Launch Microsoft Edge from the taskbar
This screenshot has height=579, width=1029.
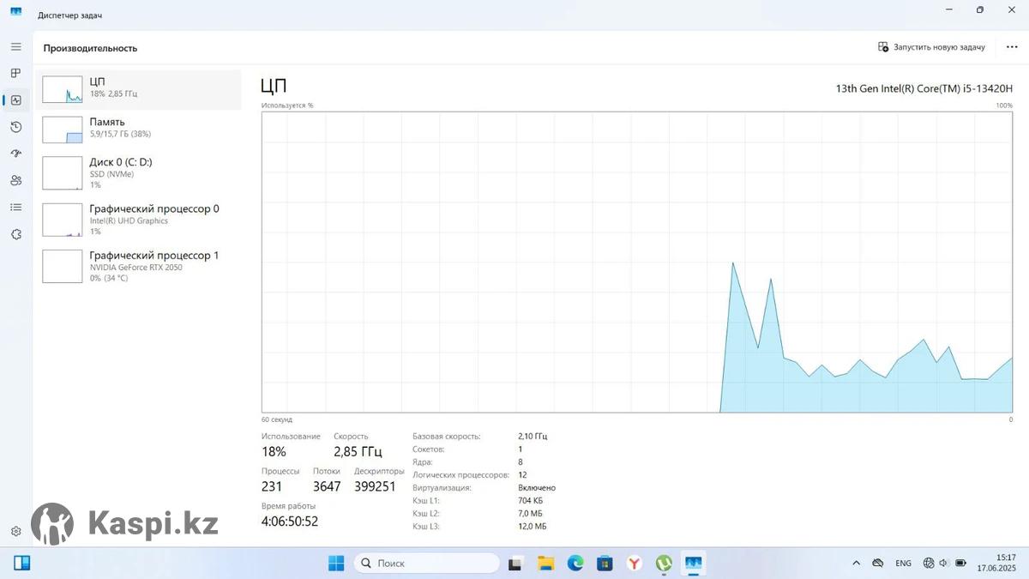pos(575,564)
